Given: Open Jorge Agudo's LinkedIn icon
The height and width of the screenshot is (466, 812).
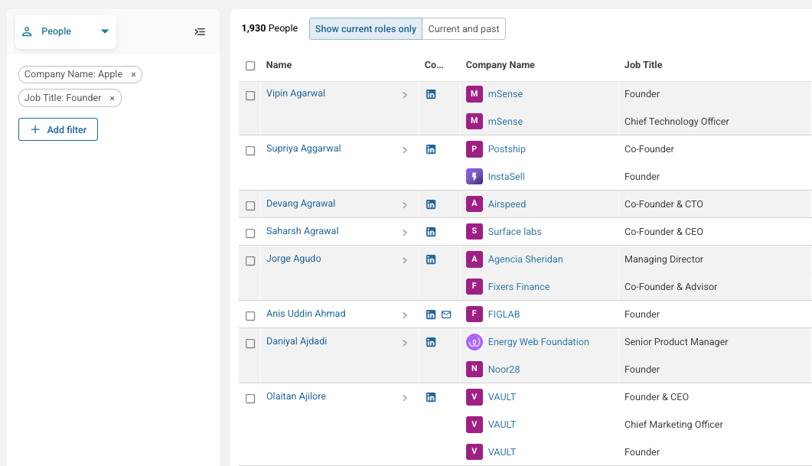Looking at the screenshot, I should click(431, 259).
